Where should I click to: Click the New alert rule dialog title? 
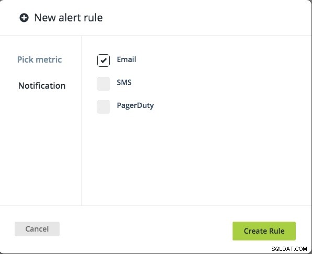pos(68,18)
